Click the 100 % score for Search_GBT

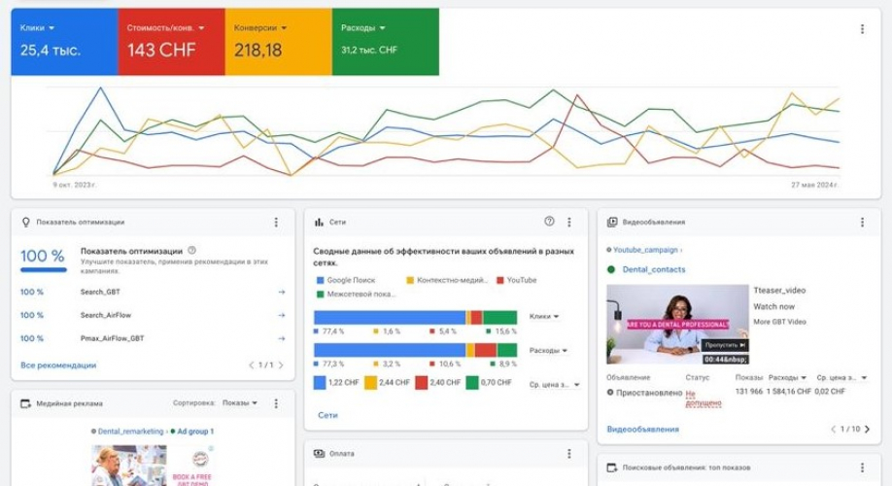32,292
